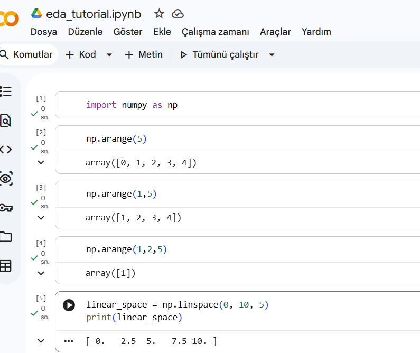Open the Çalışma zamanı menu
This screenshot has width=420, height=353.
[x=216, y=32]
